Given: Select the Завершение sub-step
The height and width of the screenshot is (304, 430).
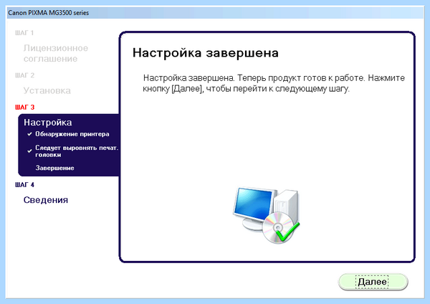Looking at the screenshot, I should (55, 168).
